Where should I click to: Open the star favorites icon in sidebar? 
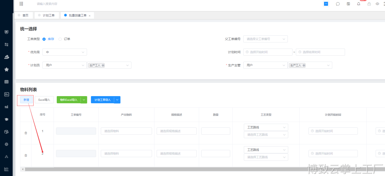[x=7, y=69]
